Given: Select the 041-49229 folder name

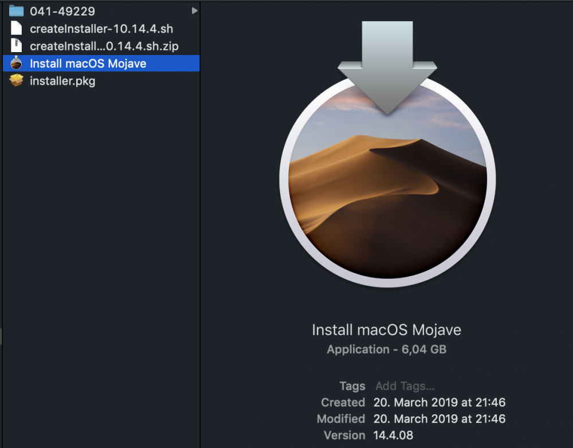Looking at the screenshot, I should [62, 11].
